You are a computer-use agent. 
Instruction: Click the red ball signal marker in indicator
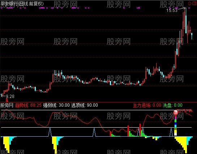176,112
